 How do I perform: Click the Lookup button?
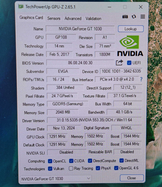[x=131, y=29]
